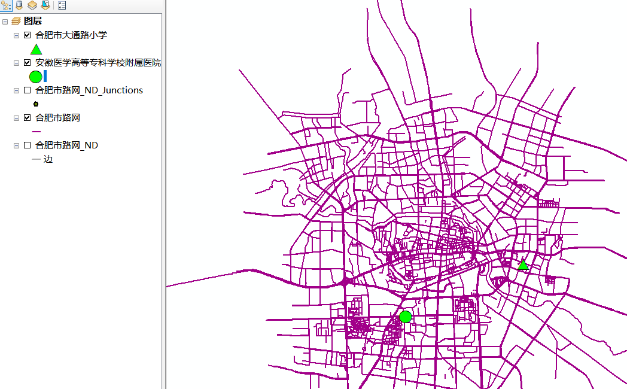Click the 边 legend label

48,159
